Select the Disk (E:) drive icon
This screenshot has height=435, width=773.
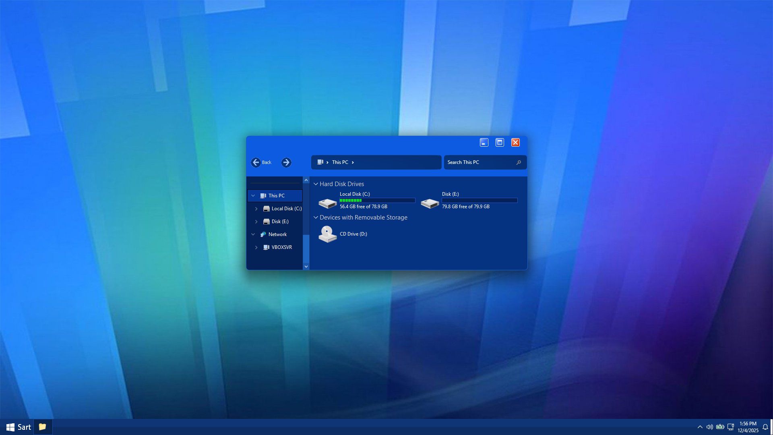click(430, 203)
